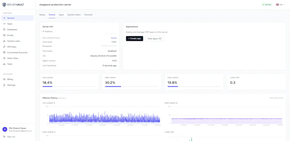290x141 pixels.
Task: Click the 19.8% disk usage value
Action: tap(173, 83)
